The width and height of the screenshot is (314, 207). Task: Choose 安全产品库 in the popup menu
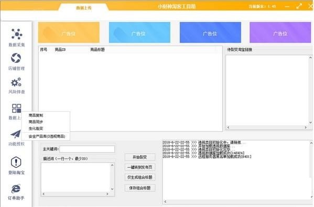[47, 137]
